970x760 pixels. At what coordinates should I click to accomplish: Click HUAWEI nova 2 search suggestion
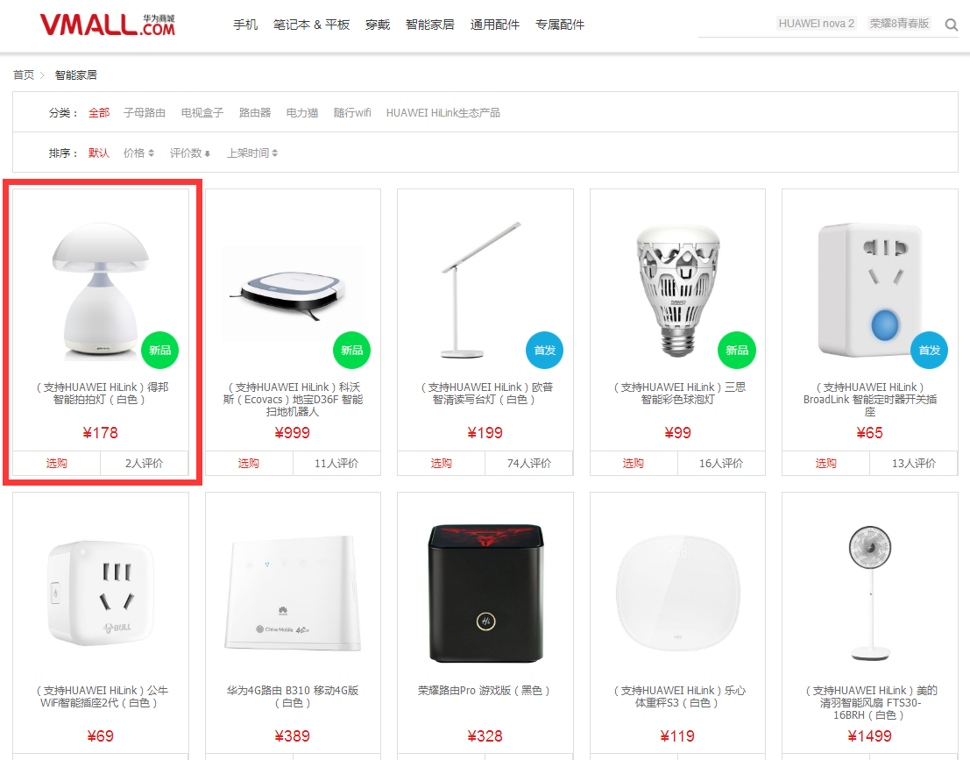(817, 24)
